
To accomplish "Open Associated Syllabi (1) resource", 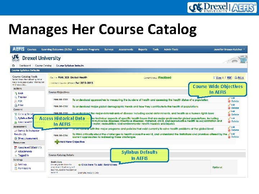I will [30, 147].
